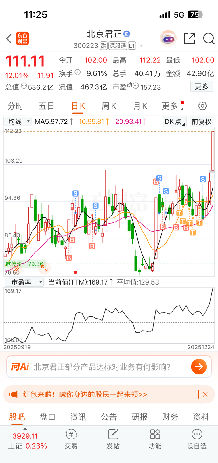
Task: Expand the 上证 index ticker arrow
Action: pyautogui.click(x=25, y=429)
